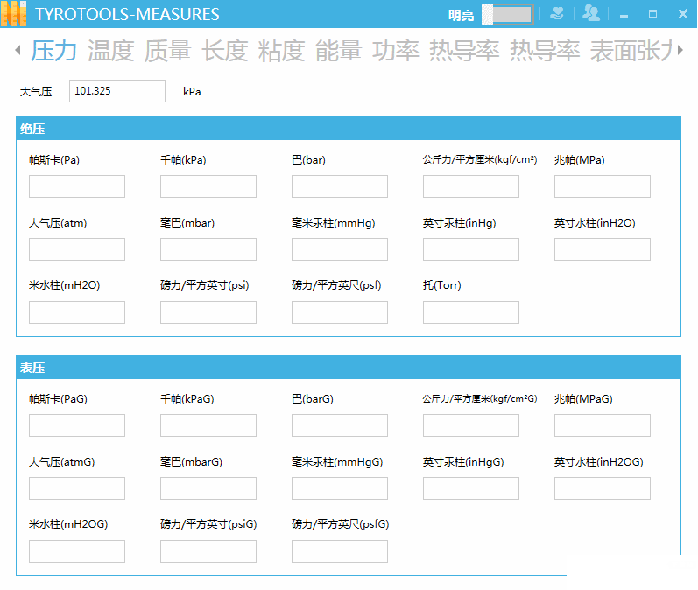Click the 兆帕(MPa) input field
The width and height of the screenshot is (698, 590).
click(x=603, y=186)
